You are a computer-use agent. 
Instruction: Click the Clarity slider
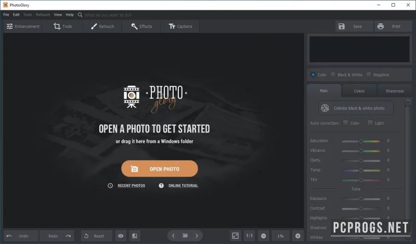(361, 160)
